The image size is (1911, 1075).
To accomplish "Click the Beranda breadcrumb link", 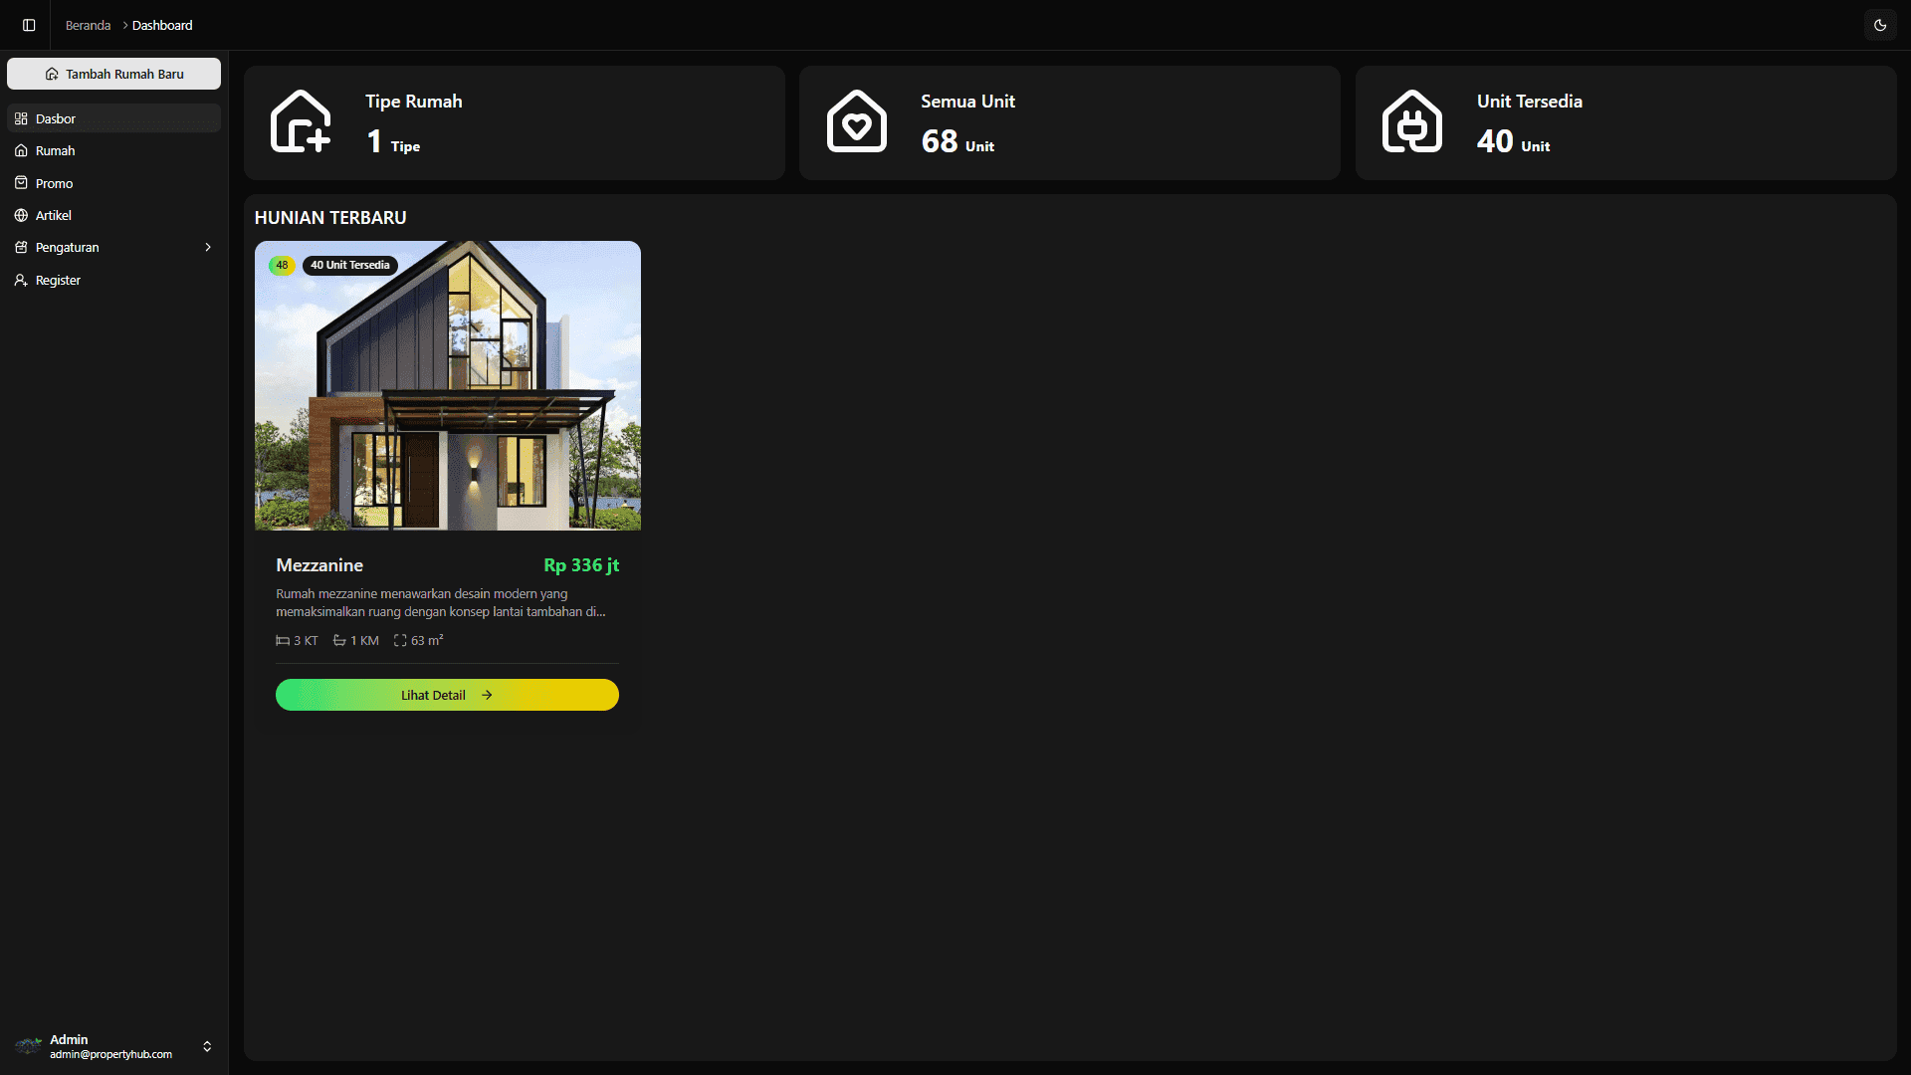I will tap(88, 25).
